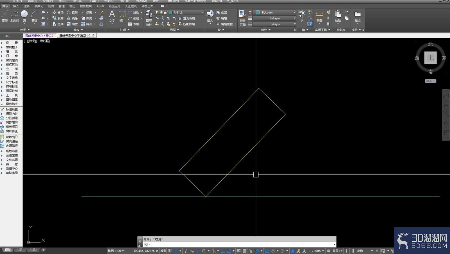The image size is (450, 254).
Task: Expand the 绘图 (Draw) panel
Action: tap(25, 30)
